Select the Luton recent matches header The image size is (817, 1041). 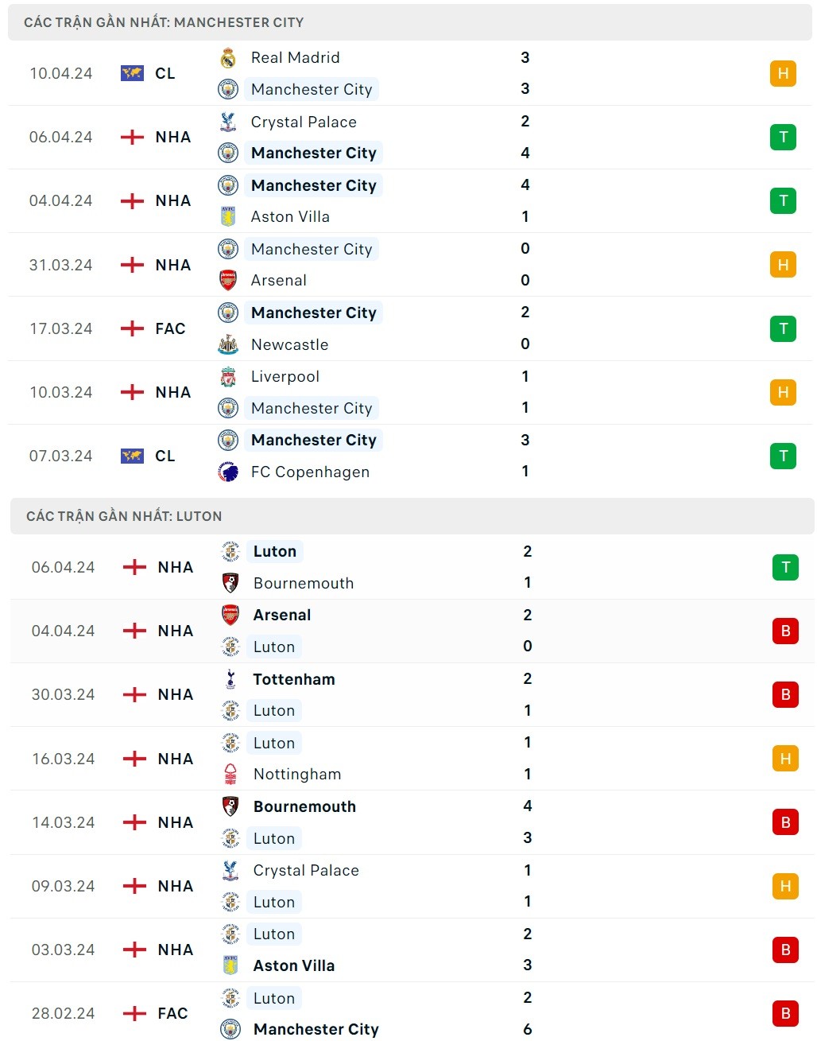(x=124, y=516)
